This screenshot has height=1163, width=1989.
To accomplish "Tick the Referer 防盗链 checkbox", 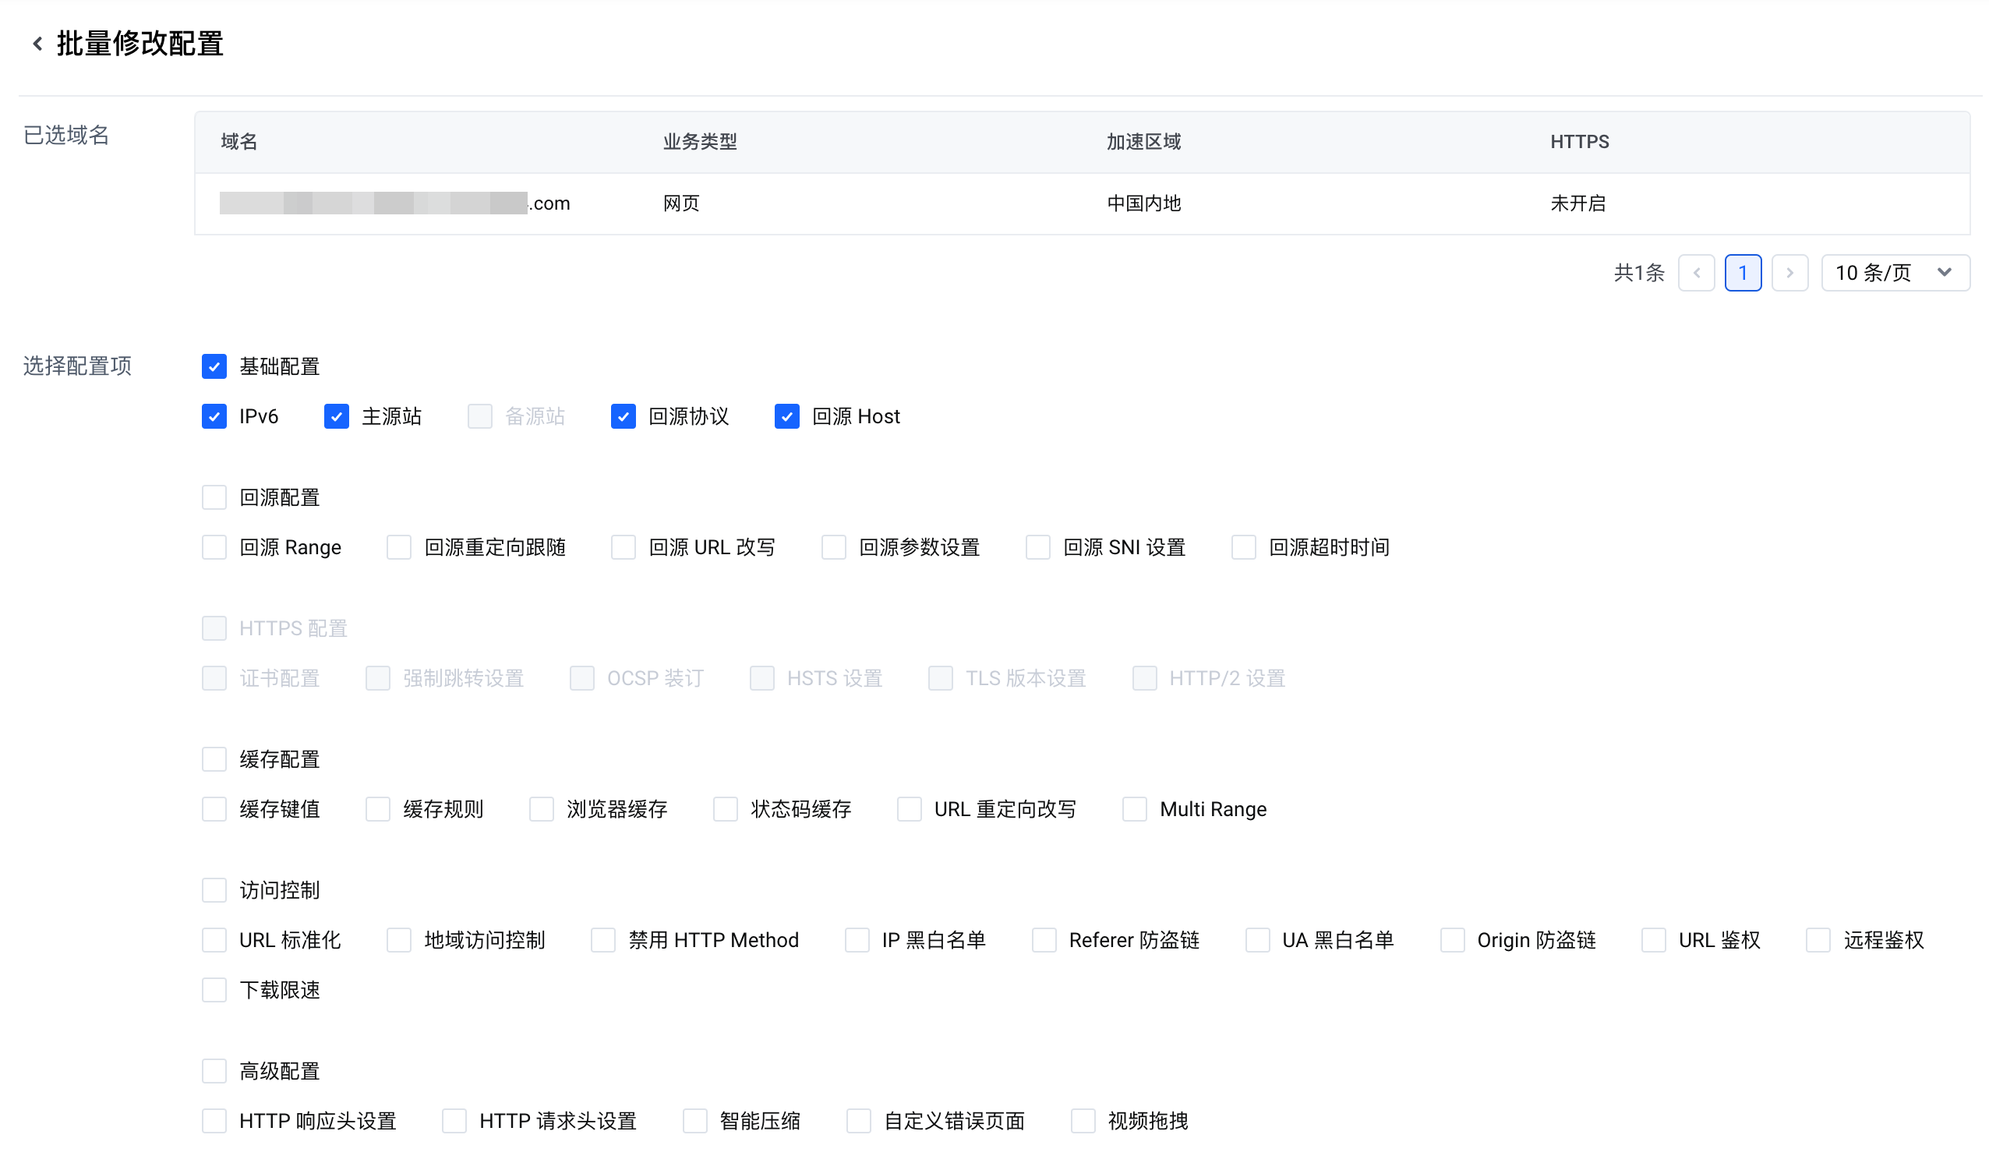I will 1044,940.
